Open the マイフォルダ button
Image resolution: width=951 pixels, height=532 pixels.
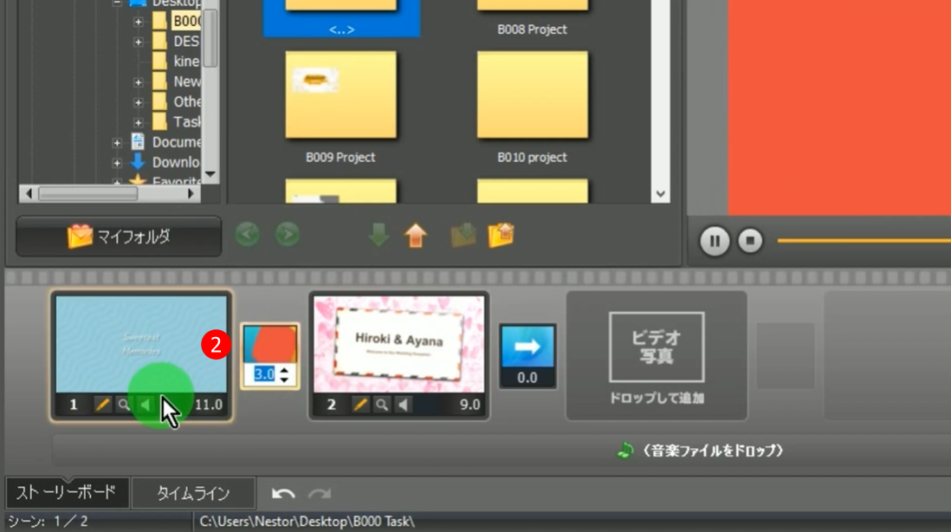119,236
